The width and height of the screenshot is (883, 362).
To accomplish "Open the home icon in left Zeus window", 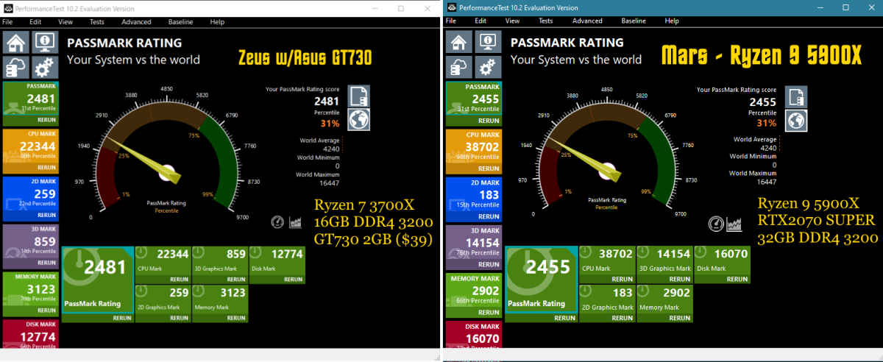I will point(18,42).
